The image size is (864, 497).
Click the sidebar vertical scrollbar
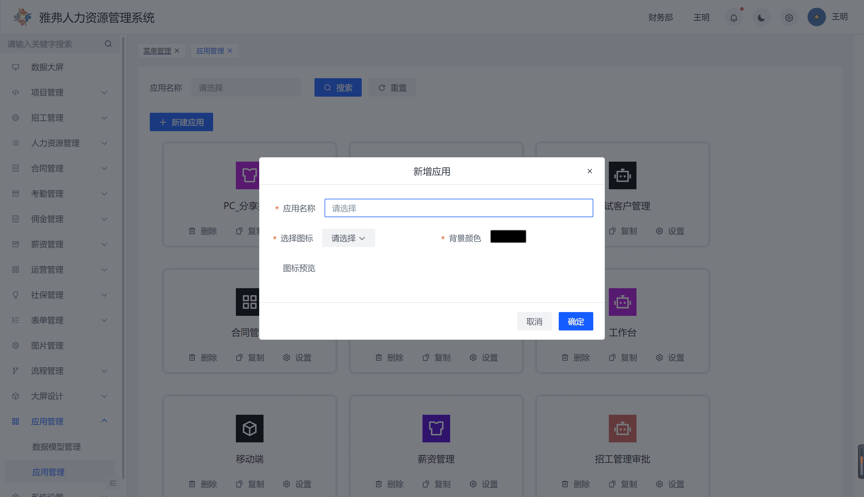(x=123, y=258)
